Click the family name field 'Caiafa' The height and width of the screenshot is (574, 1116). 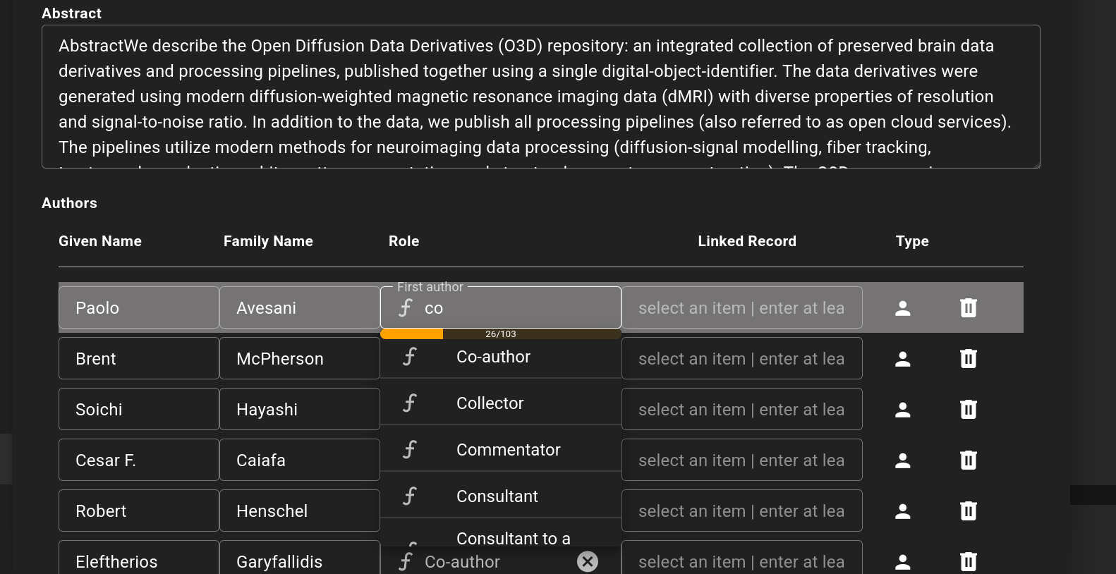(300, 460)
